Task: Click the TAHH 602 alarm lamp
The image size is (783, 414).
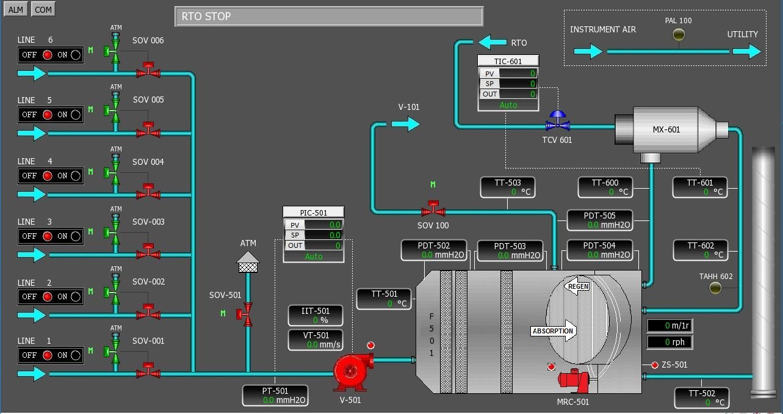Action: point(715,288)
